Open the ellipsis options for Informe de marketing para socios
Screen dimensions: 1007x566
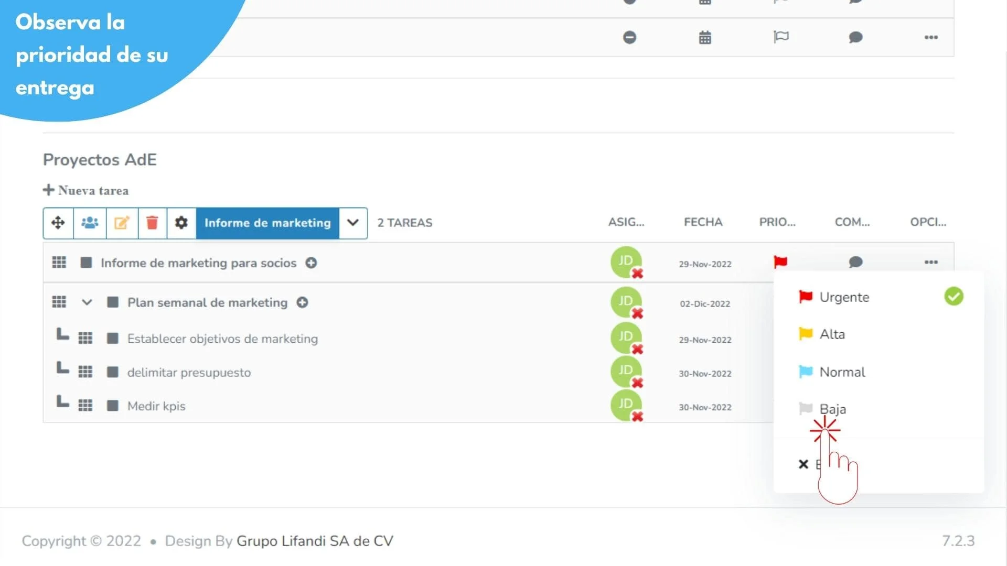pos(931,262)
